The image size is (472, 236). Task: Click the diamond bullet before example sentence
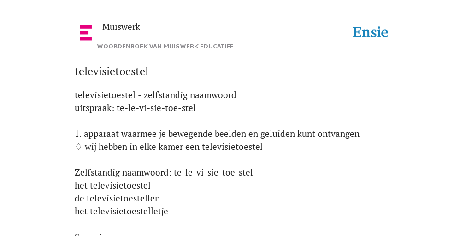click(x=78, y=147)
